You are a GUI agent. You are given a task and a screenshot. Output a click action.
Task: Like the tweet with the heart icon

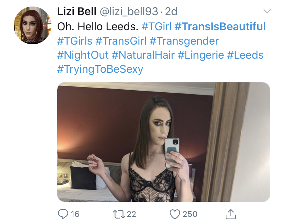pos(175,214)
